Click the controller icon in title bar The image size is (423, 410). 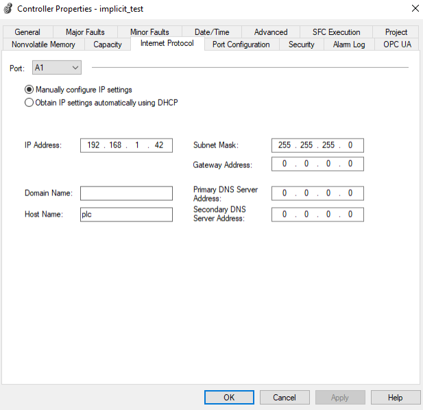8,9
